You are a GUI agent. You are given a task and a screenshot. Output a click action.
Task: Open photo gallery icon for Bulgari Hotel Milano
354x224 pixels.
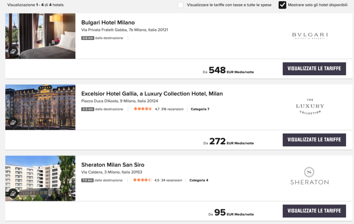(13, 51)
